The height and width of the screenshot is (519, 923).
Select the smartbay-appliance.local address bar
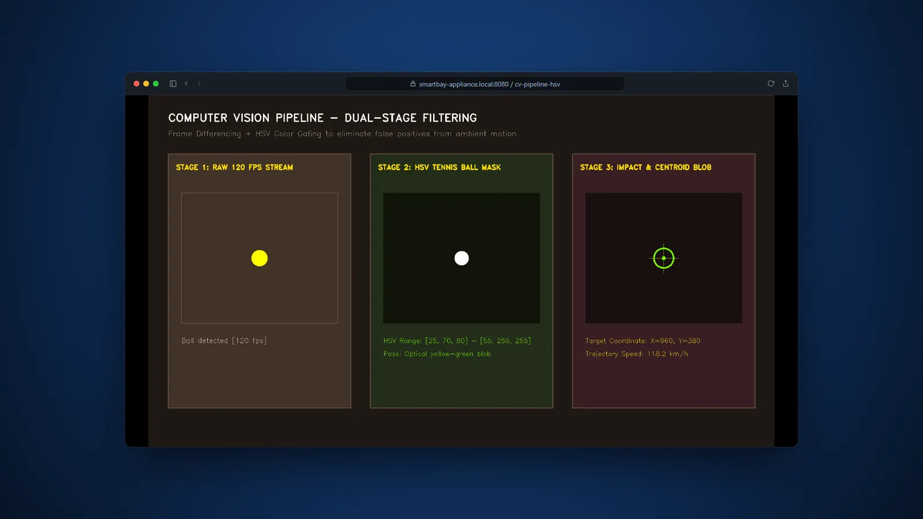click(485, 84)
